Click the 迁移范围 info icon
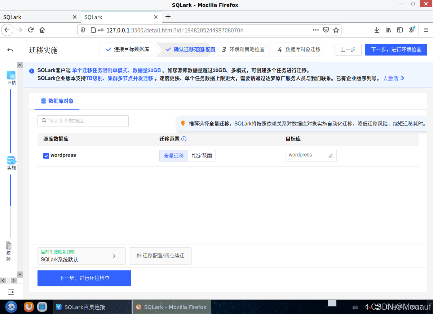This screenshot has height=314, width=433. point(184,139)
